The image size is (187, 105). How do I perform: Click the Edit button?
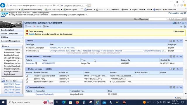pyautogui.click(x=46, y=27)
